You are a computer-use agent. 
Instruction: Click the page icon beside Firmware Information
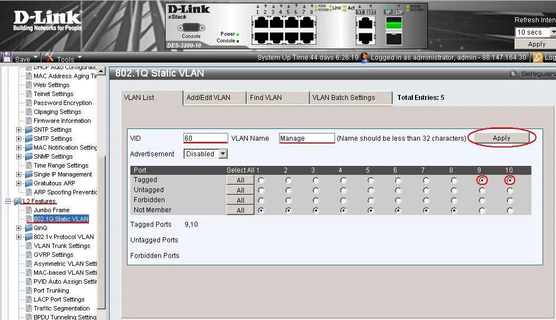(x=29, y=121)
